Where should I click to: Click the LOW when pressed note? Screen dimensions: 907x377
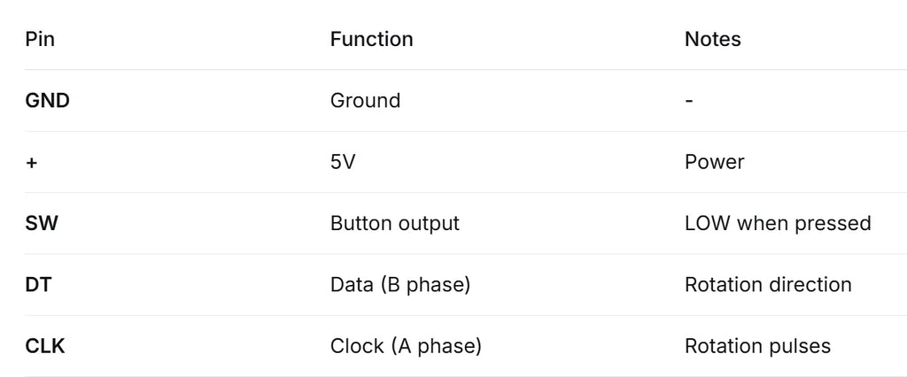[x=778, y=223]
